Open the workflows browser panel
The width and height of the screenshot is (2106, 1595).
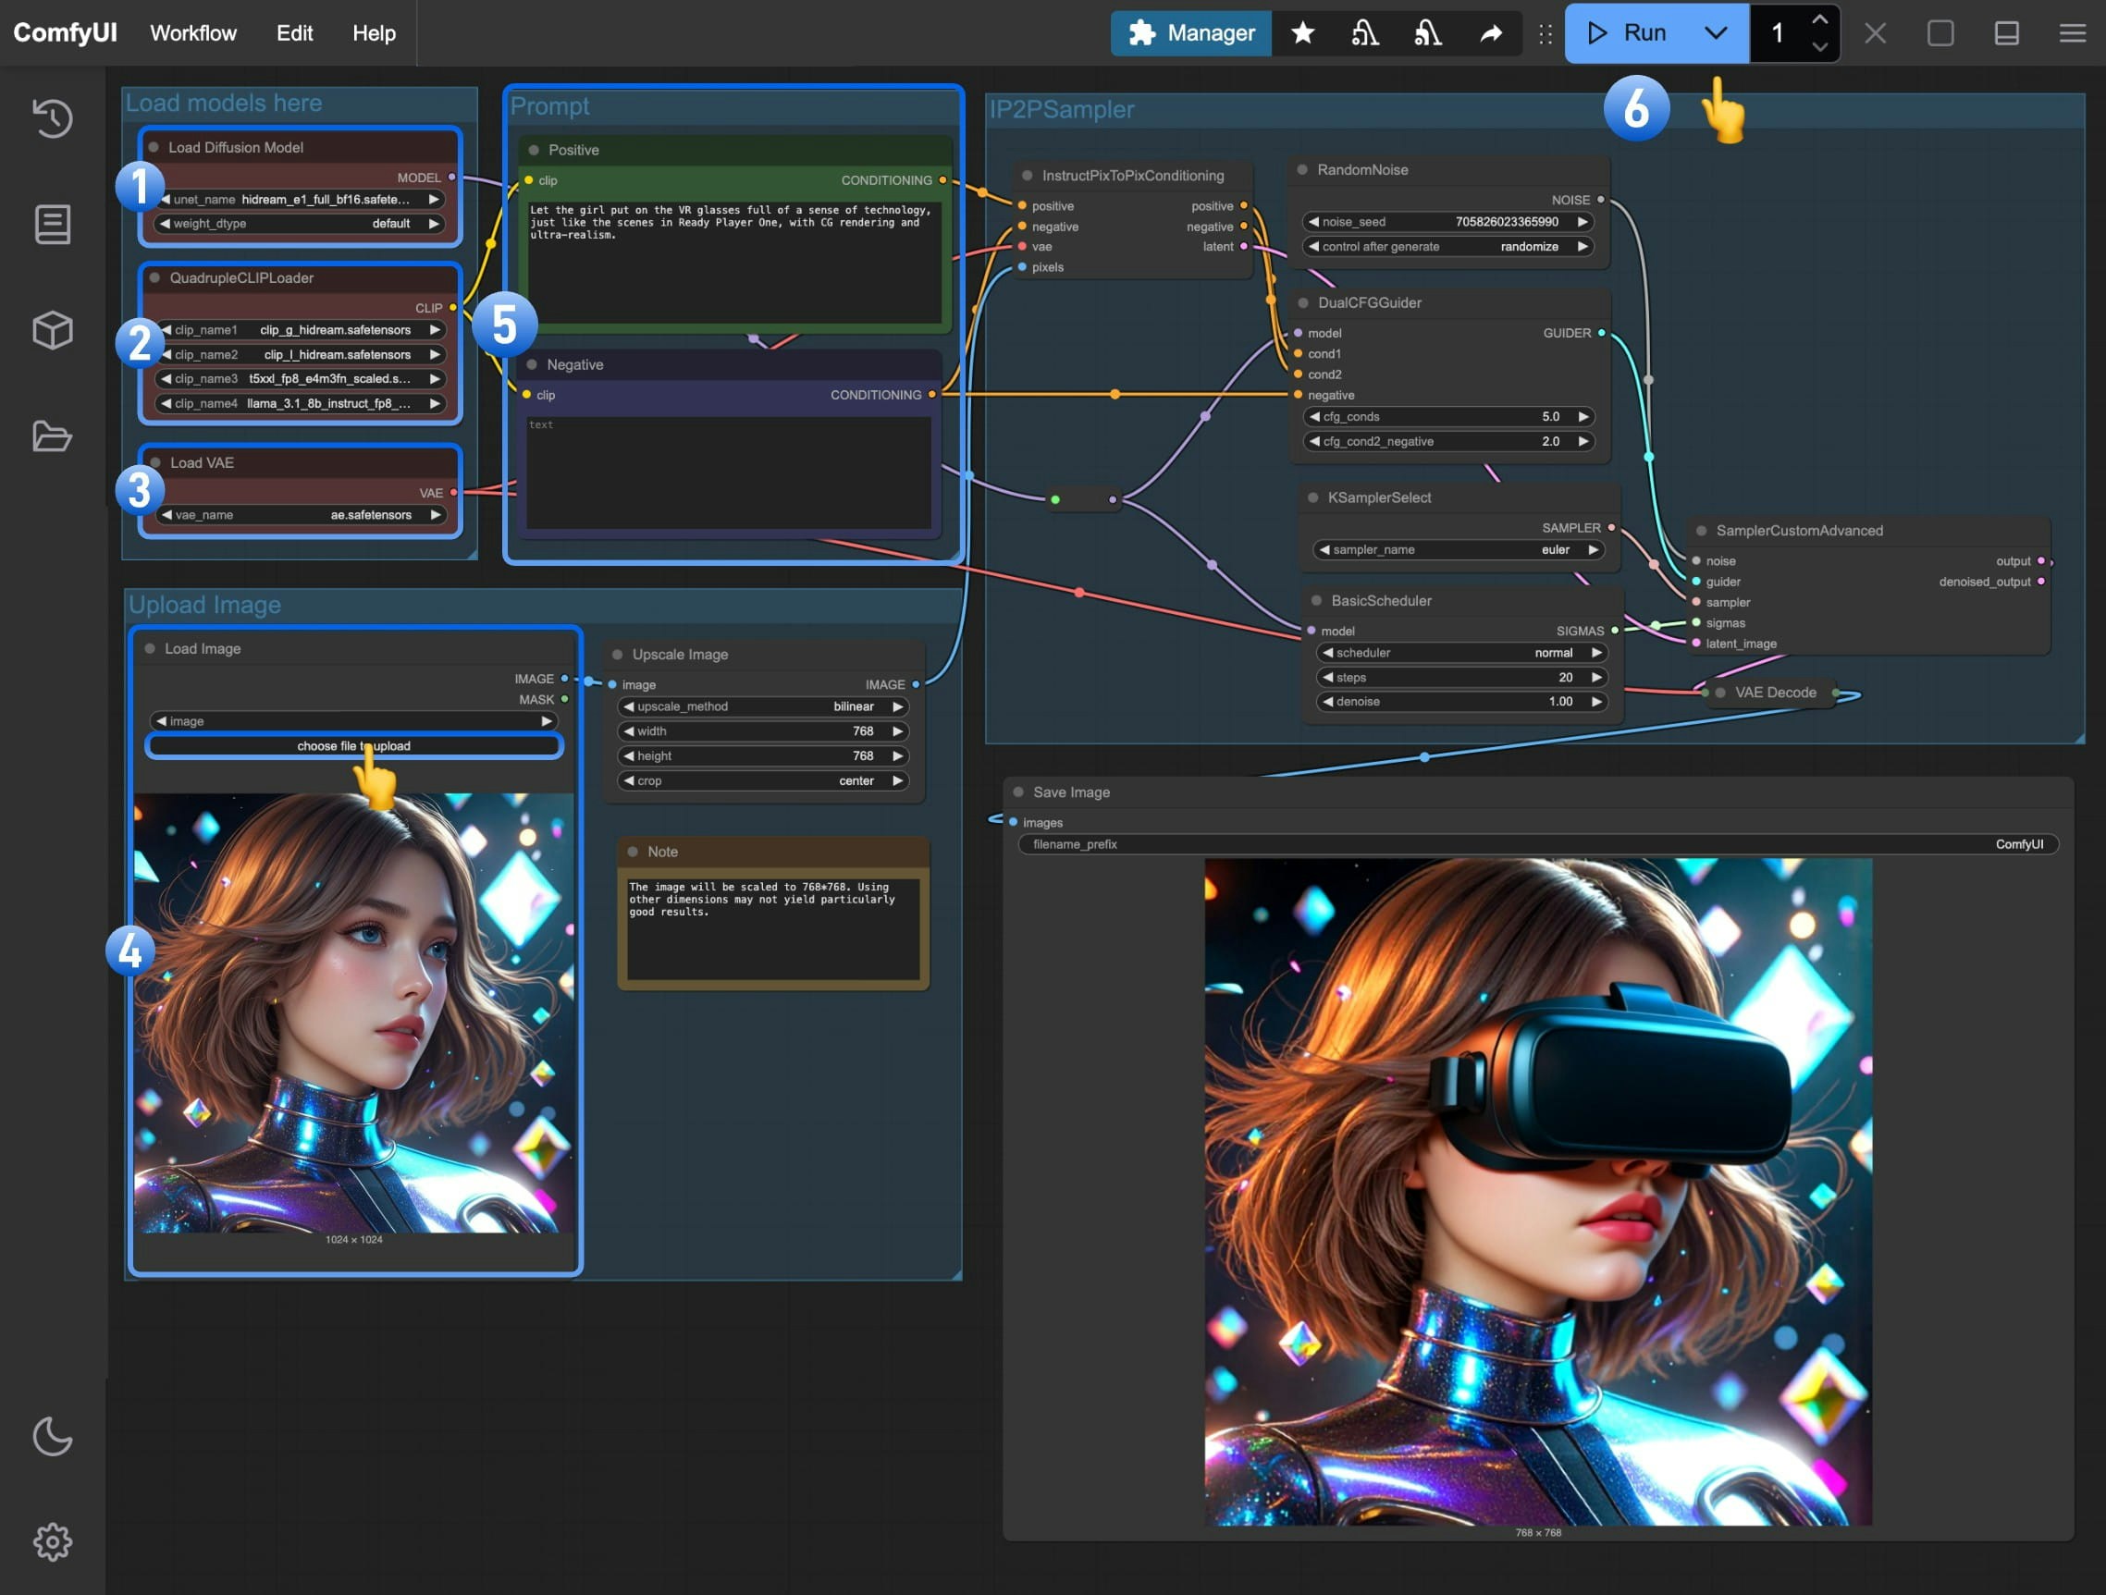pos(53,436)
